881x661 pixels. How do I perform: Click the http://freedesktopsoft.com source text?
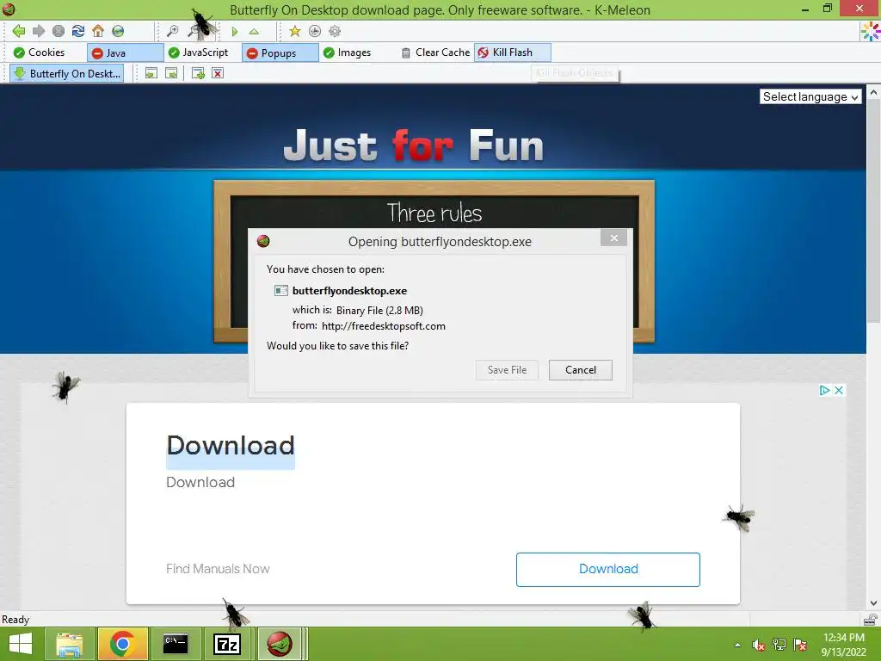point(384,326)
